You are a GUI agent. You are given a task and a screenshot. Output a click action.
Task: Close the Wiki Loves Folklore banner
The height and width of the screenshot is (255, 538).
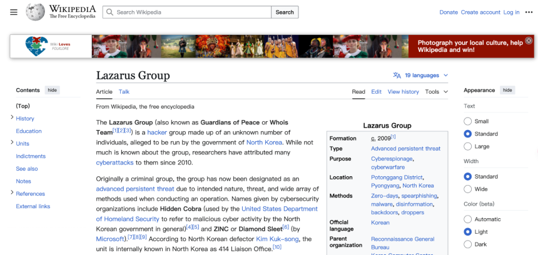click(x=529, y=40)
